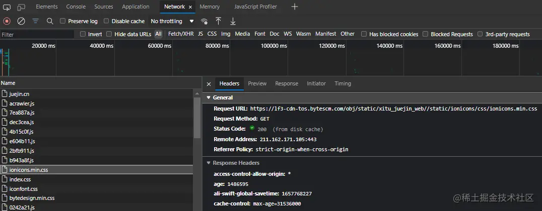542x211 pixels.
Task: Filter requests by Font type
Action: pos(259,34)
